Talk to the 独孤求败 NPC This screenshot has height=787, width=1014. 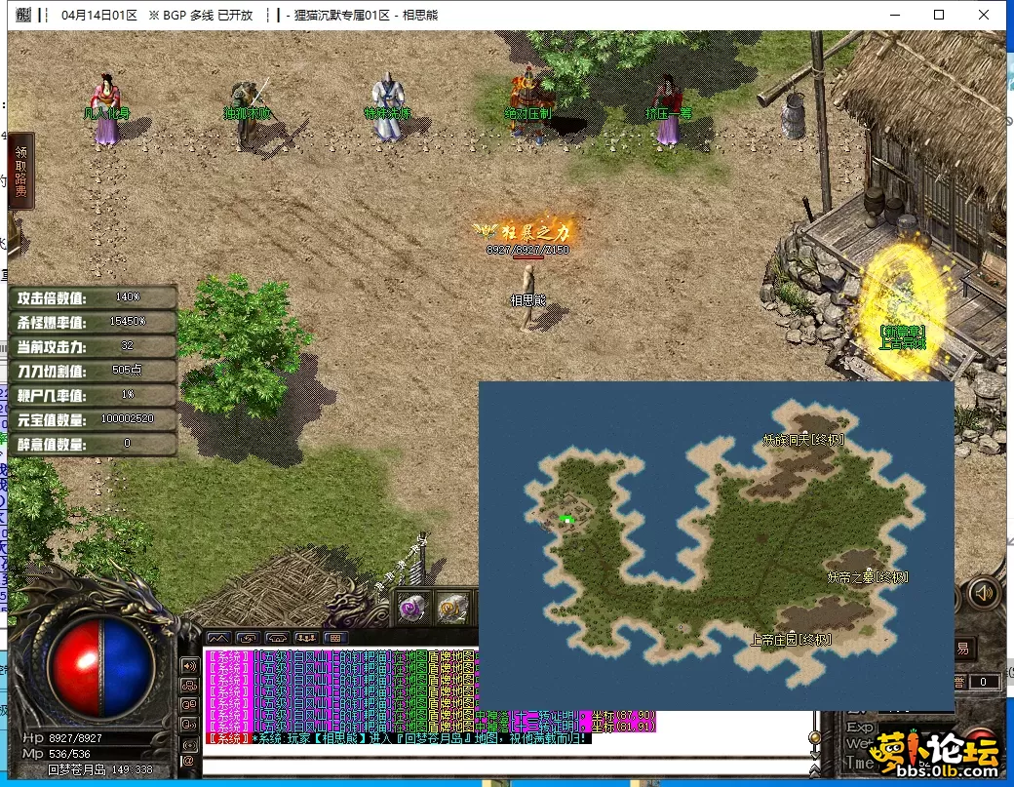click(248, 114)
